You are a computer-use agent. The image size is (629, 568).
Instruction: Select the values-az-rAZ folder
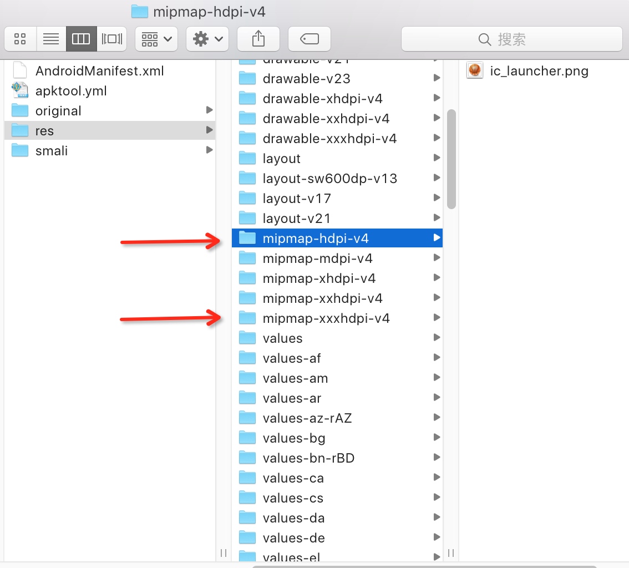coord(337,418)
